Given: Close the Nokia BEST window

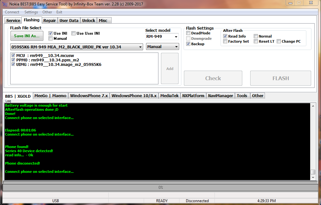Looking at the screenshot, I should 311,3.
